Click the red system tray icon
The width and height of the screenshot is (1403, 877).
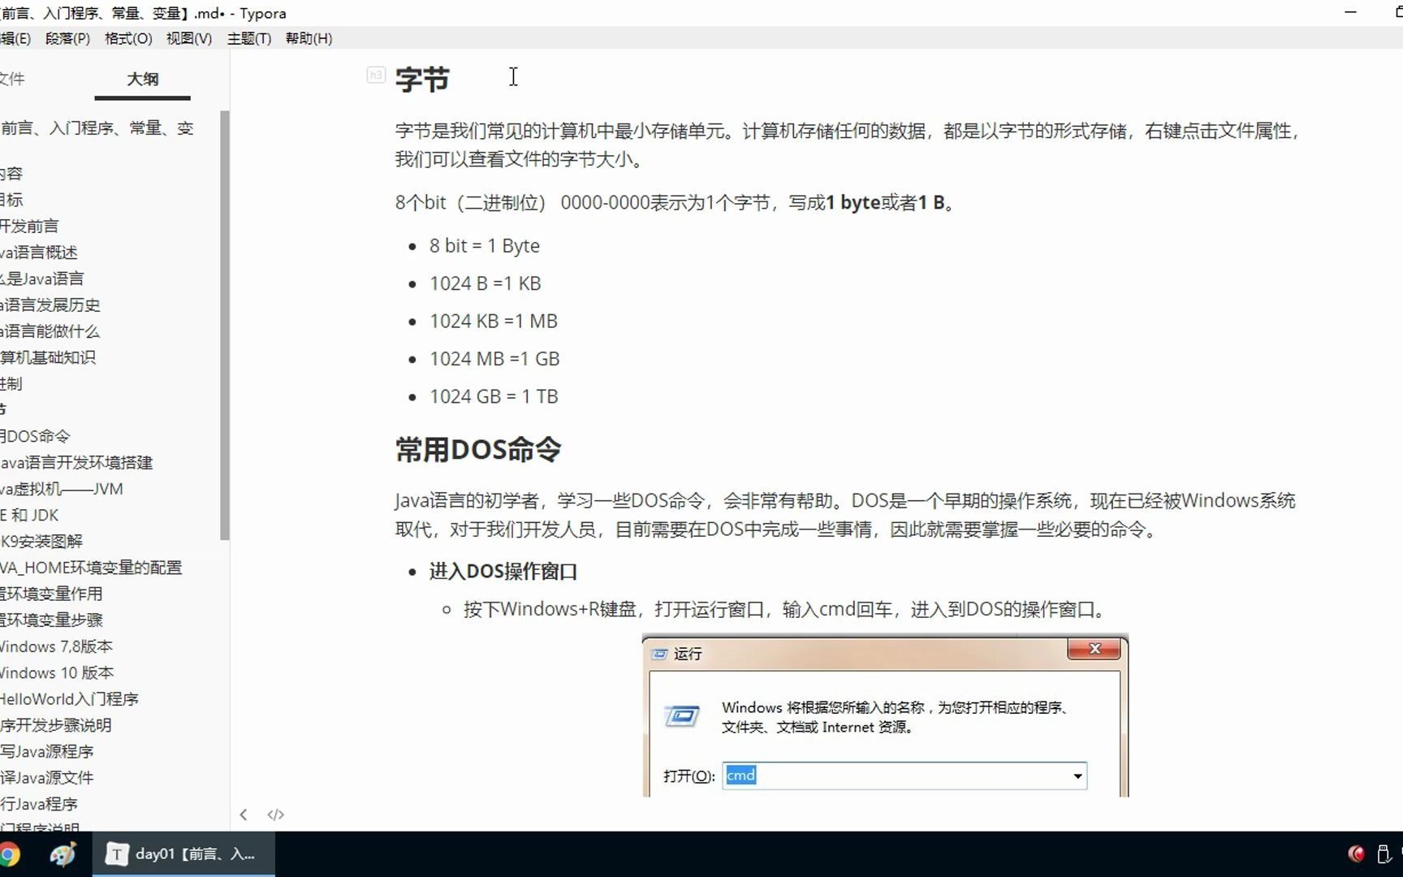coord(1356,853)
